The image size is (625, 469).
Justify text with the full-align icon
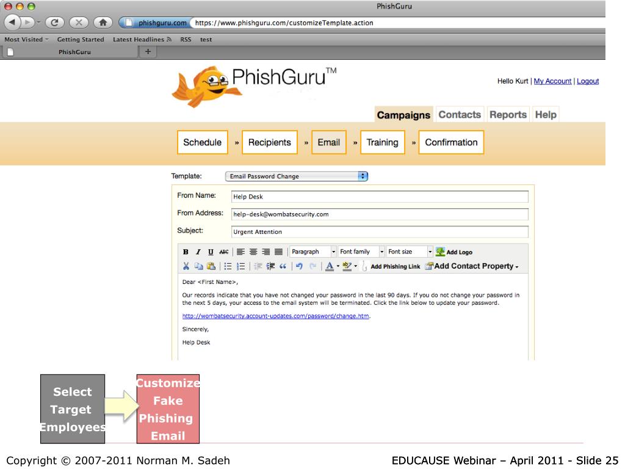coord(278,252)
